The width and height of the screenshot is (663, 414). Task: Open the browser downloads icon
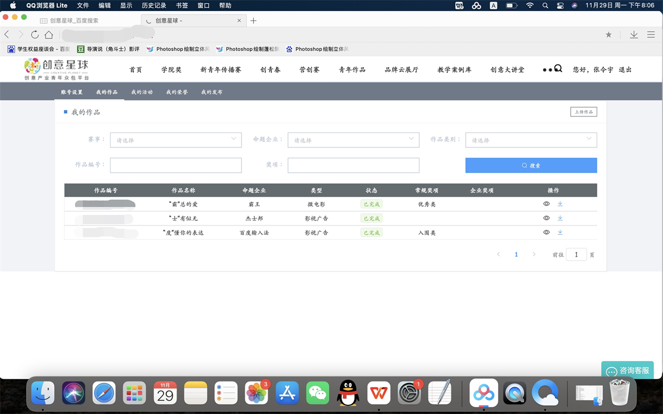click(x=634, y=35)
